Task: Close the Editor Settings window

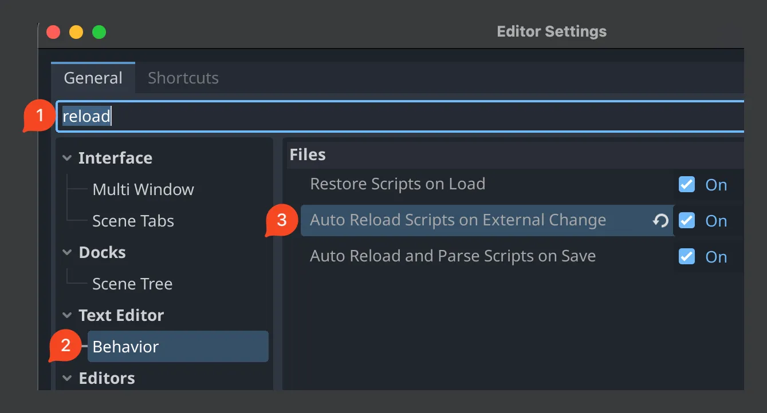Action: coord(53,32)
